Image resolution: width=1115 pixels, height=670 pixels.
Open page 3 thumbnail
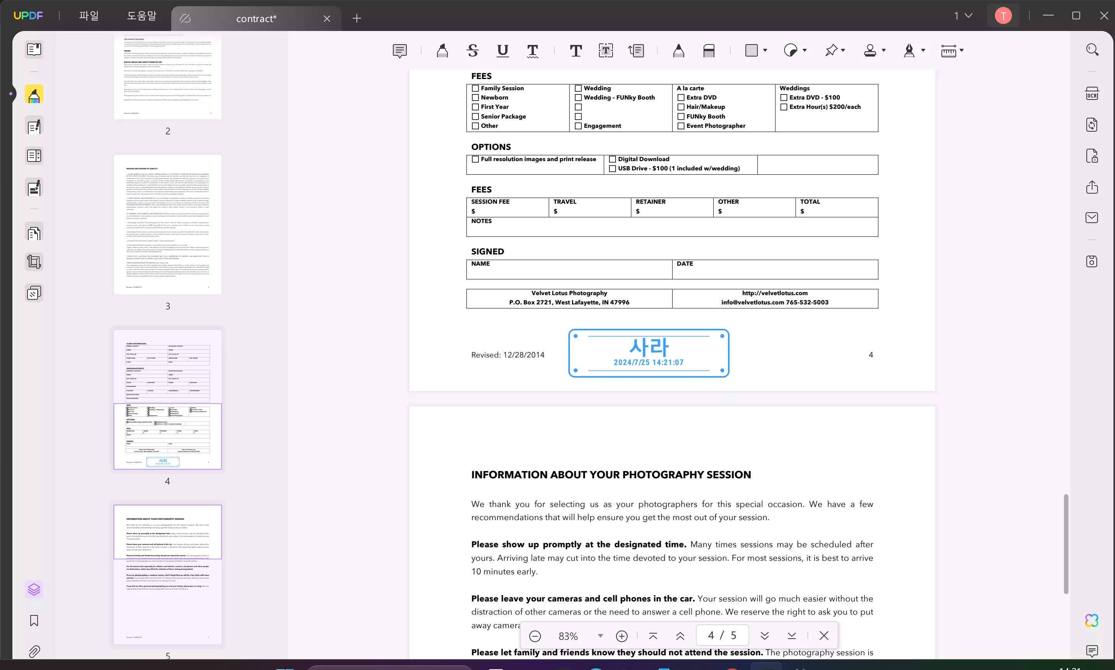tap(167, 224)
